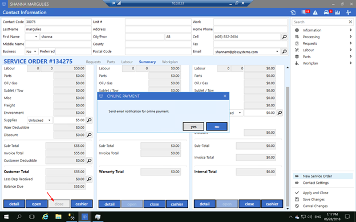Click the magnifier icon next to Cell phone
Screen dimensions: 356x222
pos(284,36)
